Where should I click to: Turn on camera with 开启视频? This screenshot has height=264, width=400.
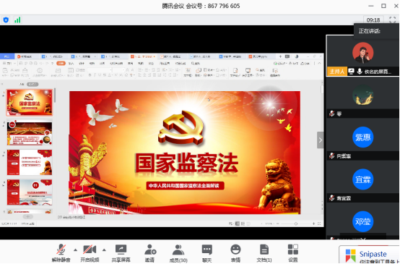(x=90, y=250)
